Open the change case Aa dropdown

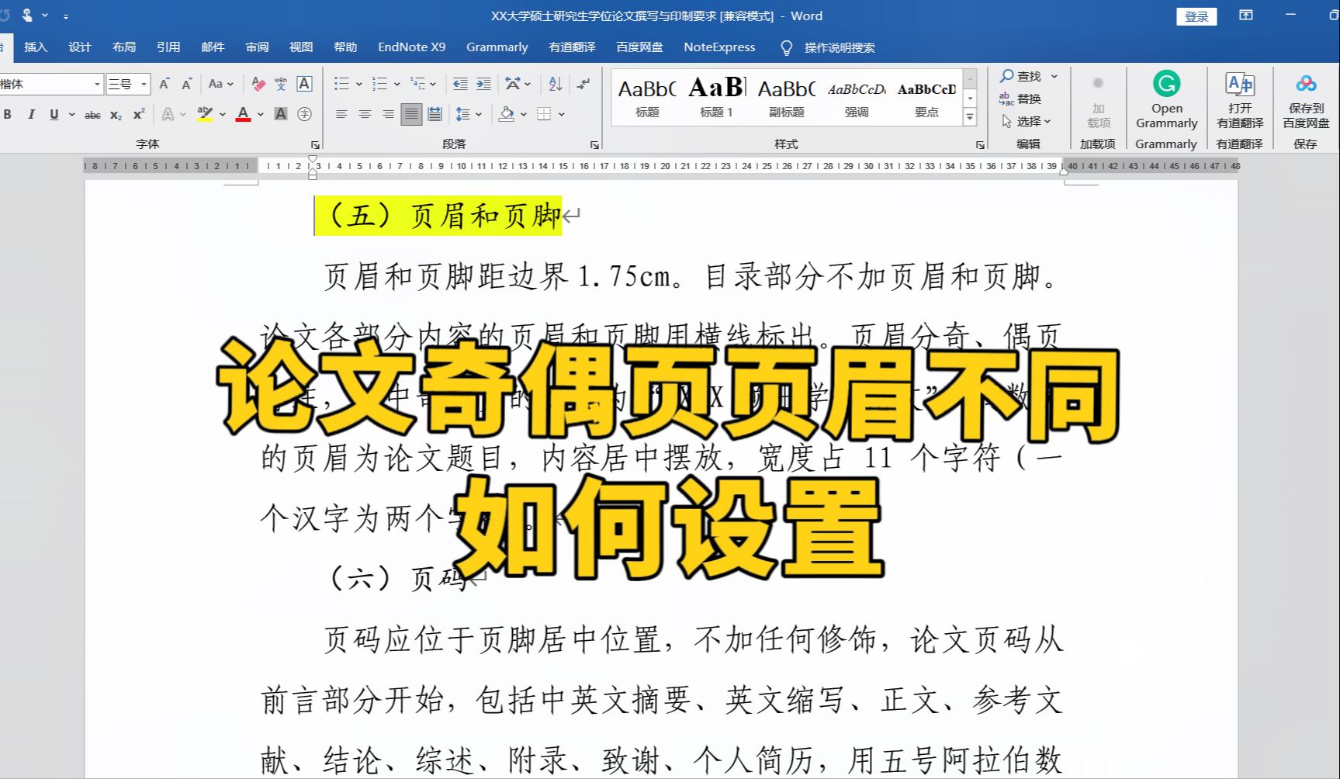[x=220, y=84]
